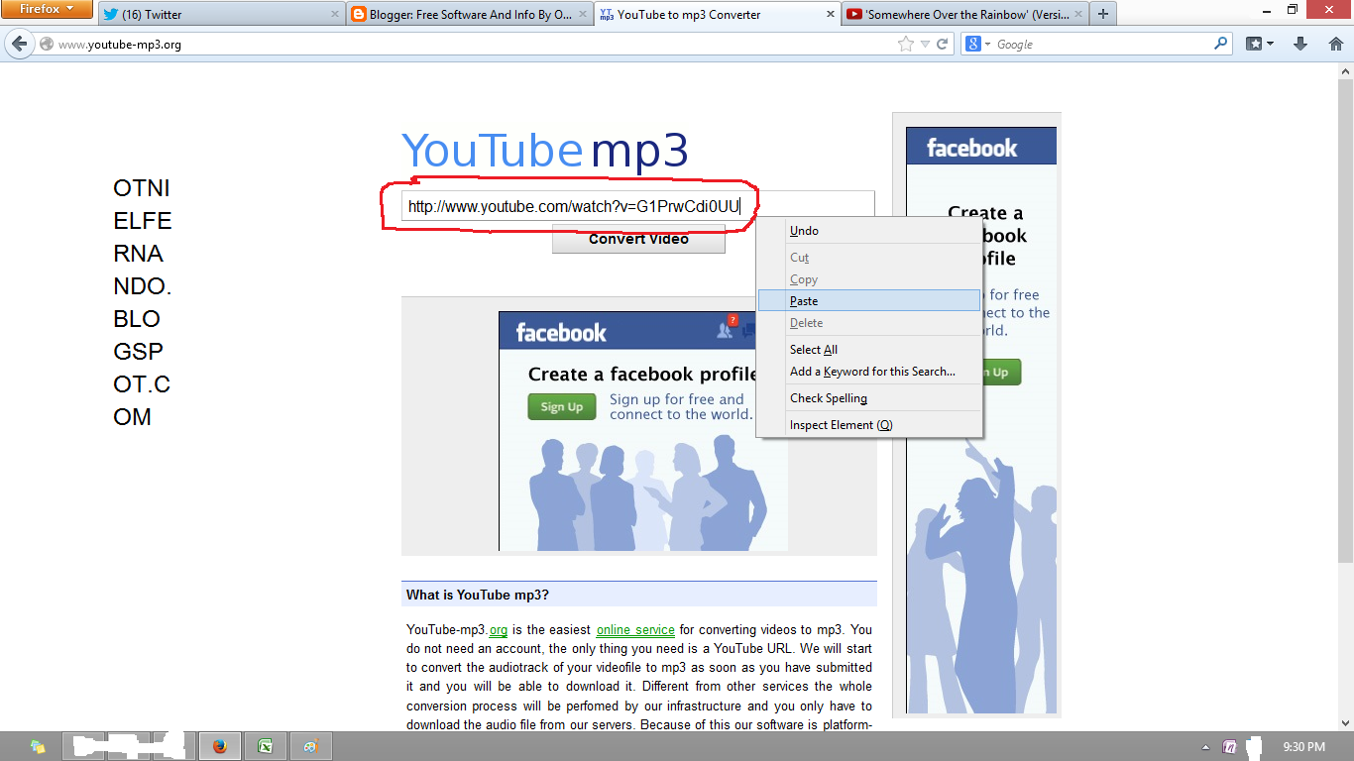Open Excel from the taskbar

(266, 746)
